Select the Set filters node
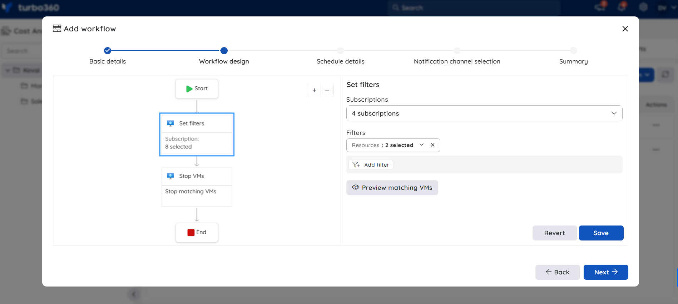678x304 pixels. coord(197,135)
